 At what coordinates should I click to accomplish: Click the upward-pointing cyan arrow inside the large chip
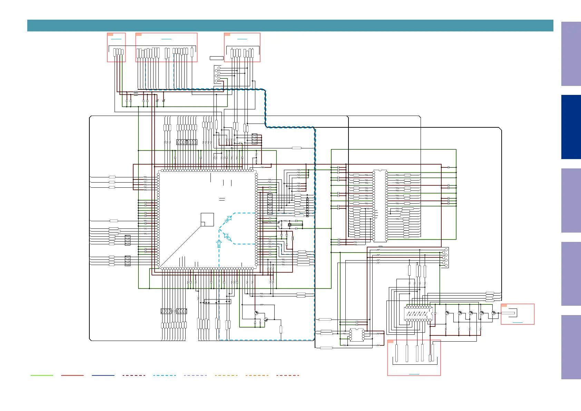(x=219, y=244)
